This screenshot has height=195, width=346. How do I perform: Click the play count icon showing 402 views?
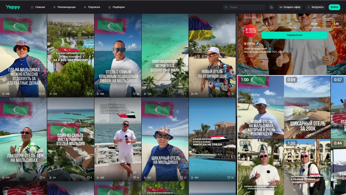(x=192, y=178)
